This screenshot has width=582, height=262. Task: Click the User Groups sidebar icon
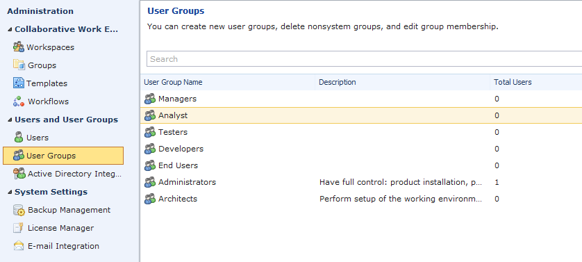click(x=19, y=156)
